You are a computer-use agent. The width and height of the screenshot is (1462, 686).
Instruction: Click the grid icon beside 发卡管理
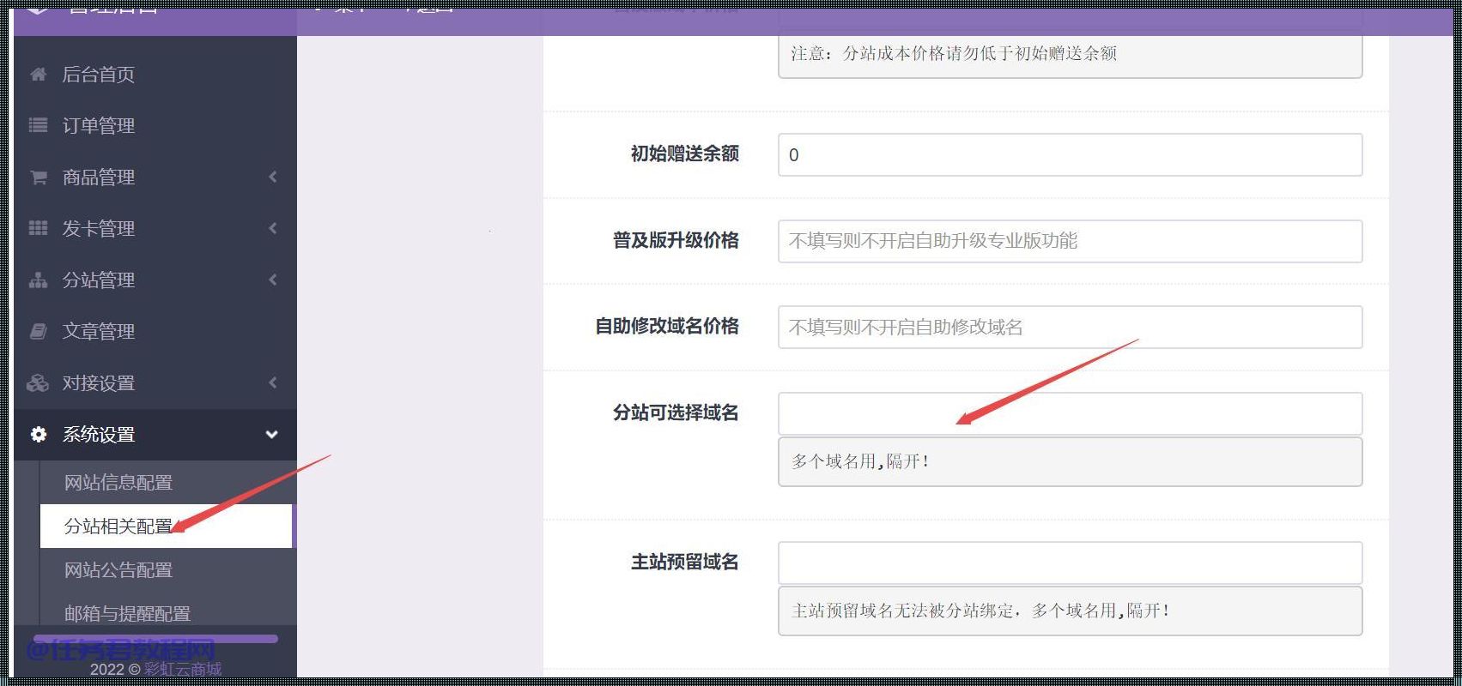pos(38,228)
